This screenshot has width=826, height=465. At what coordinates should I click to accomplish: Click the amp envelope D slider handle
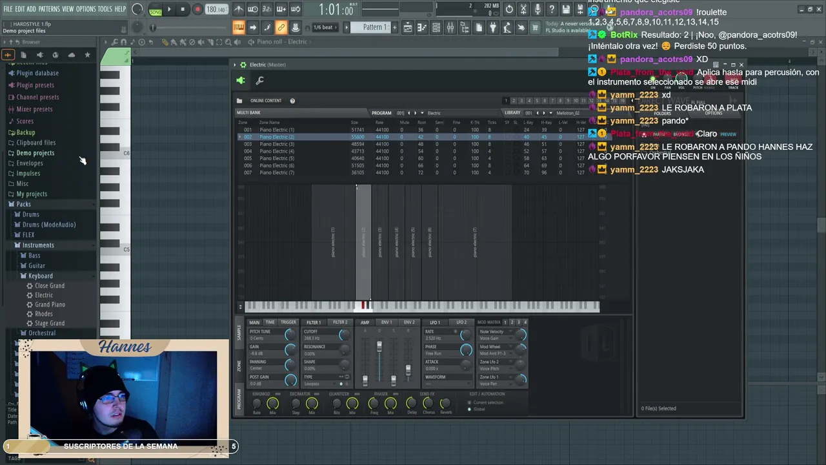379,347
